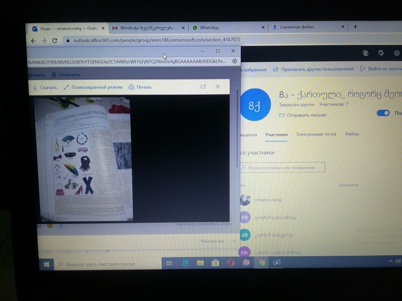Click the browser forward arrow
Image resolution: width=402 pixels, height=301 pixels.
44,41
